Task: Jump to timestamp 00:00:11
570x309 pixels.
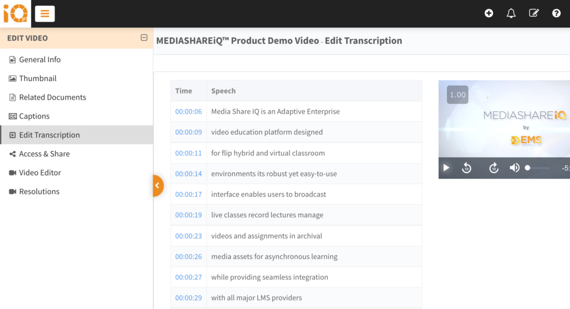Action: (x=188, y=153)
